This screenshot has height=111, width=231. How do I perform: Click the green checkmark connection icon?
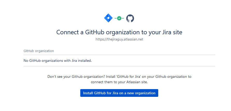[119, 18]
